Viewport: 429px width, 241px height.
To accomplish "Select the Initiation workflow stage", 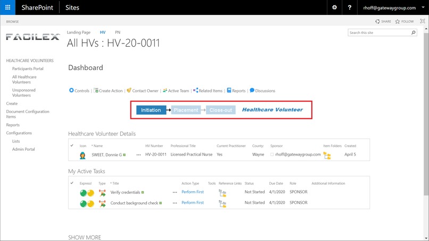I will coord(151,110).
